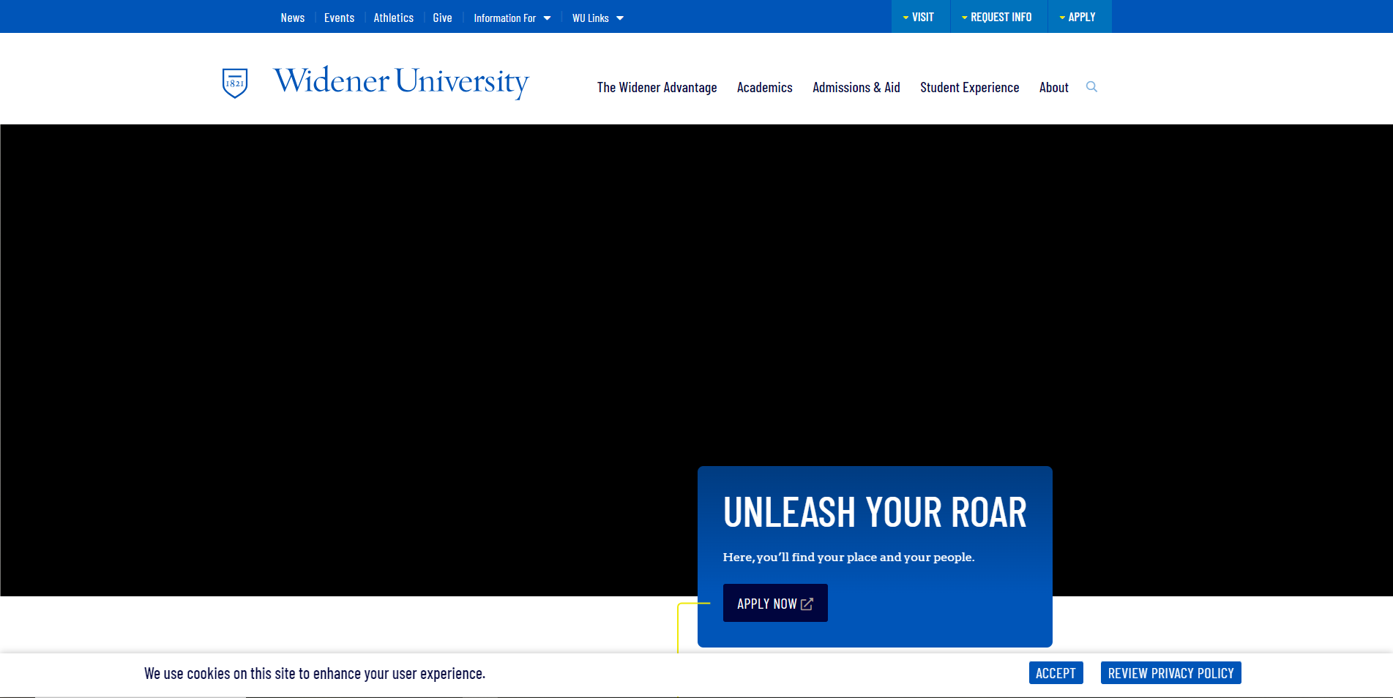The image size is (1393, 698).
Task: Click Review Privacy Policy button
Action: click(x=1170, y=673)
